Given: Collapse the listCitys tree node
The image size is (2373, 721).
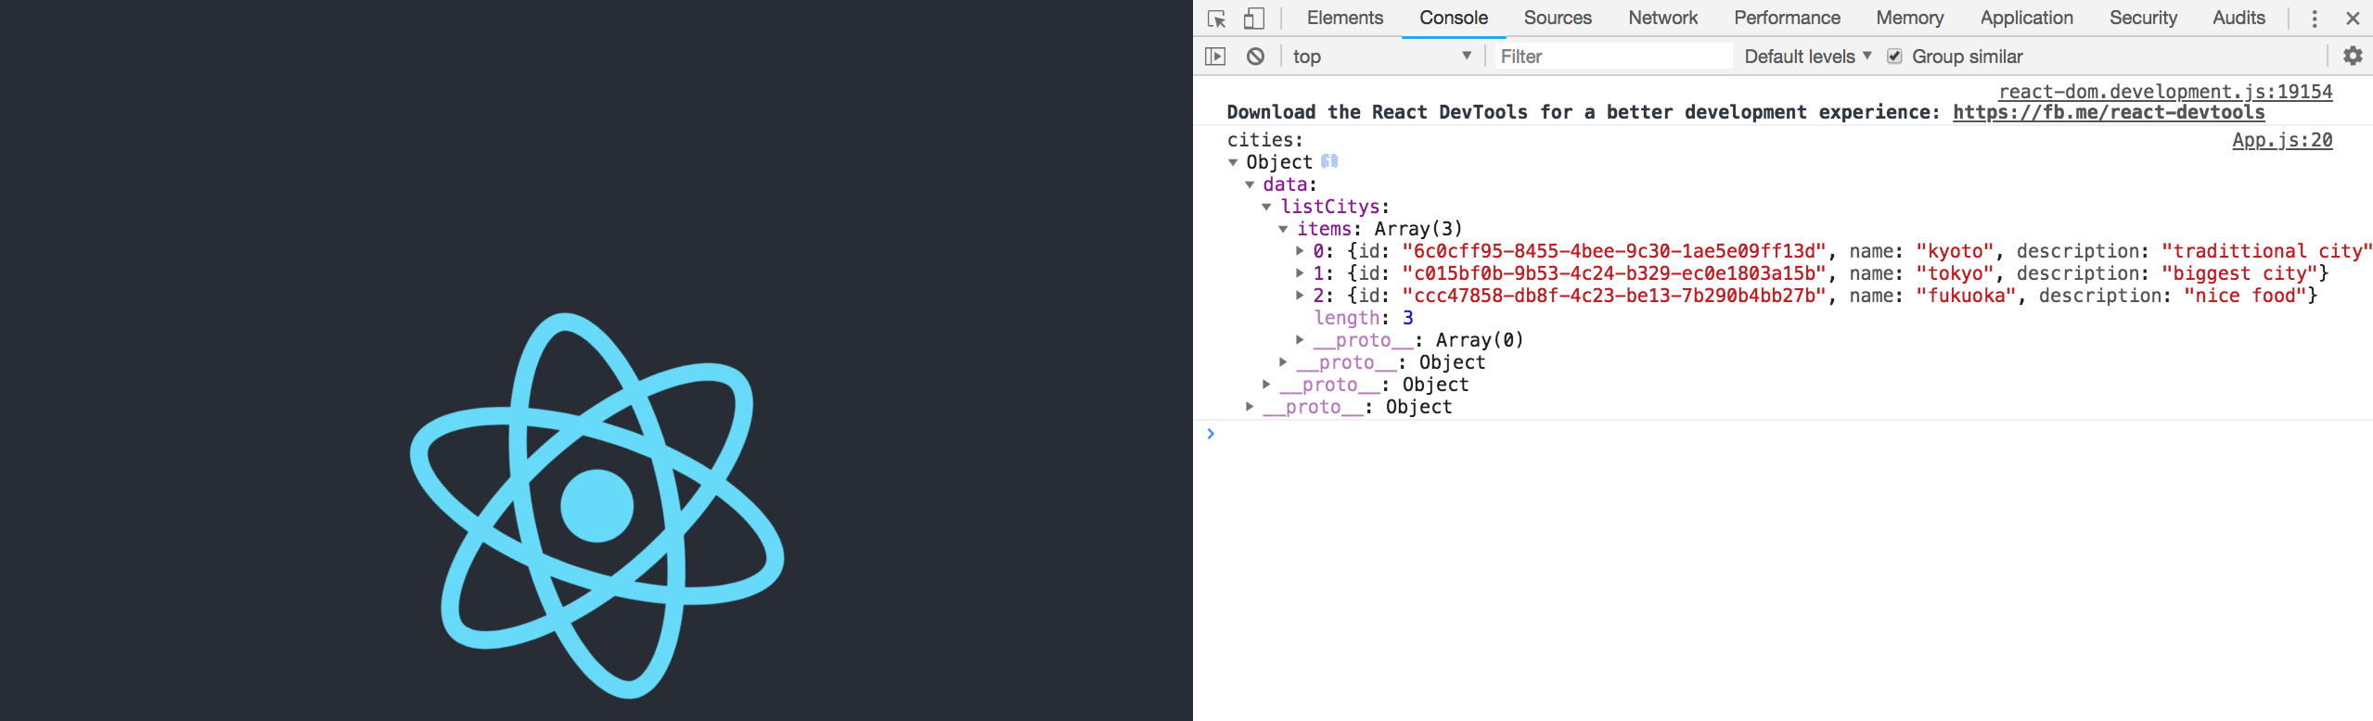Looking at the screenshot, I should pyautogui.click(x=1266, y=207).
